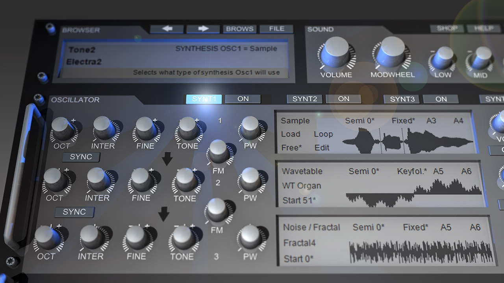Click the third oscillator TONE knob

coord(182,238)
